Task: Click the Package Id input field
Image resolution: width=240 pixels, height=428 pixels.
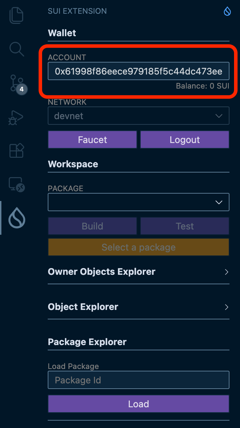Action: pyautogui.click(x=138, y=380)
